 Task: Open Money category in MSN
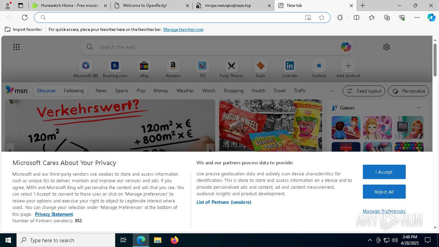click(x=161, y=91)
